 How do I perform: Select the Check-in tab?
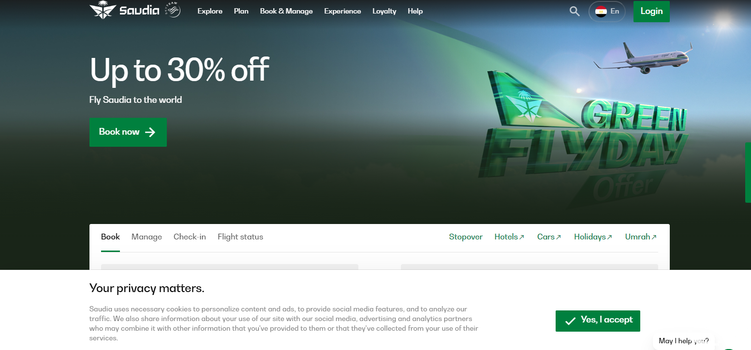pyautogui.click(x=190, y=237)
